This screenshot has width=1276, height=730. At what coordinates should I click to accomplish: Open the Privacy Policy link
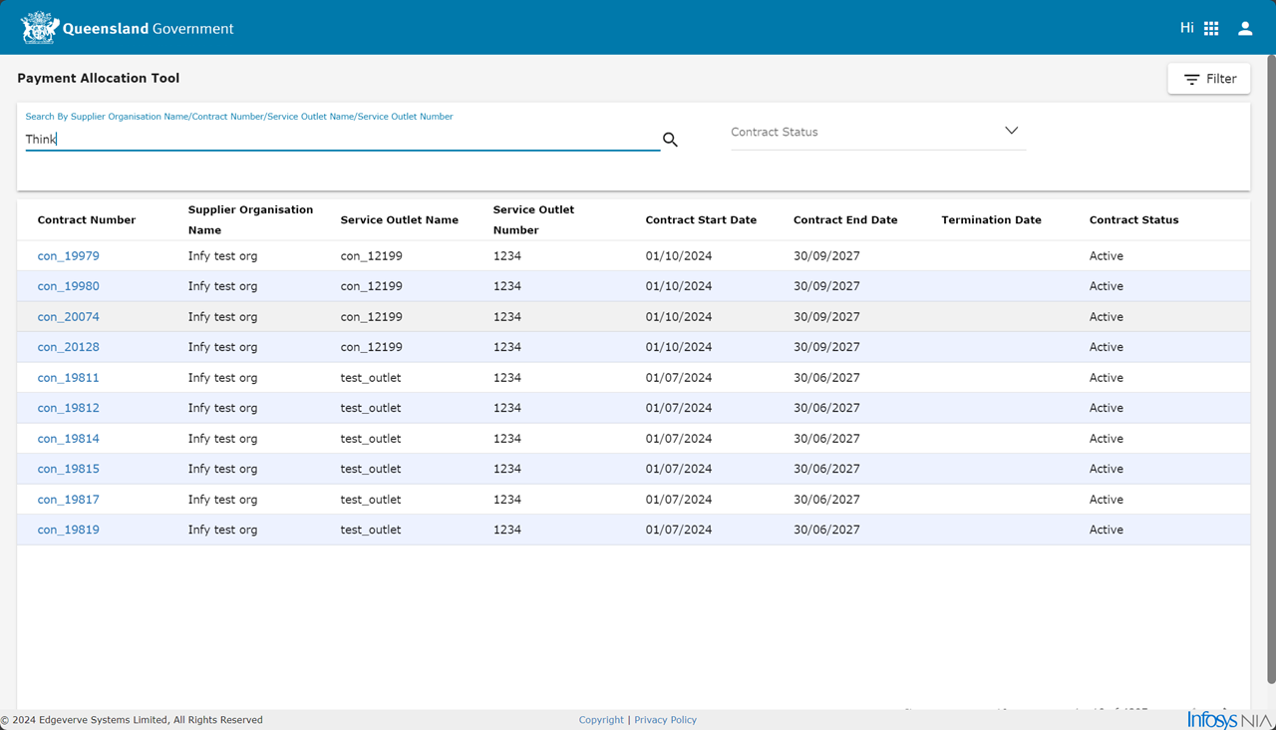665,720
